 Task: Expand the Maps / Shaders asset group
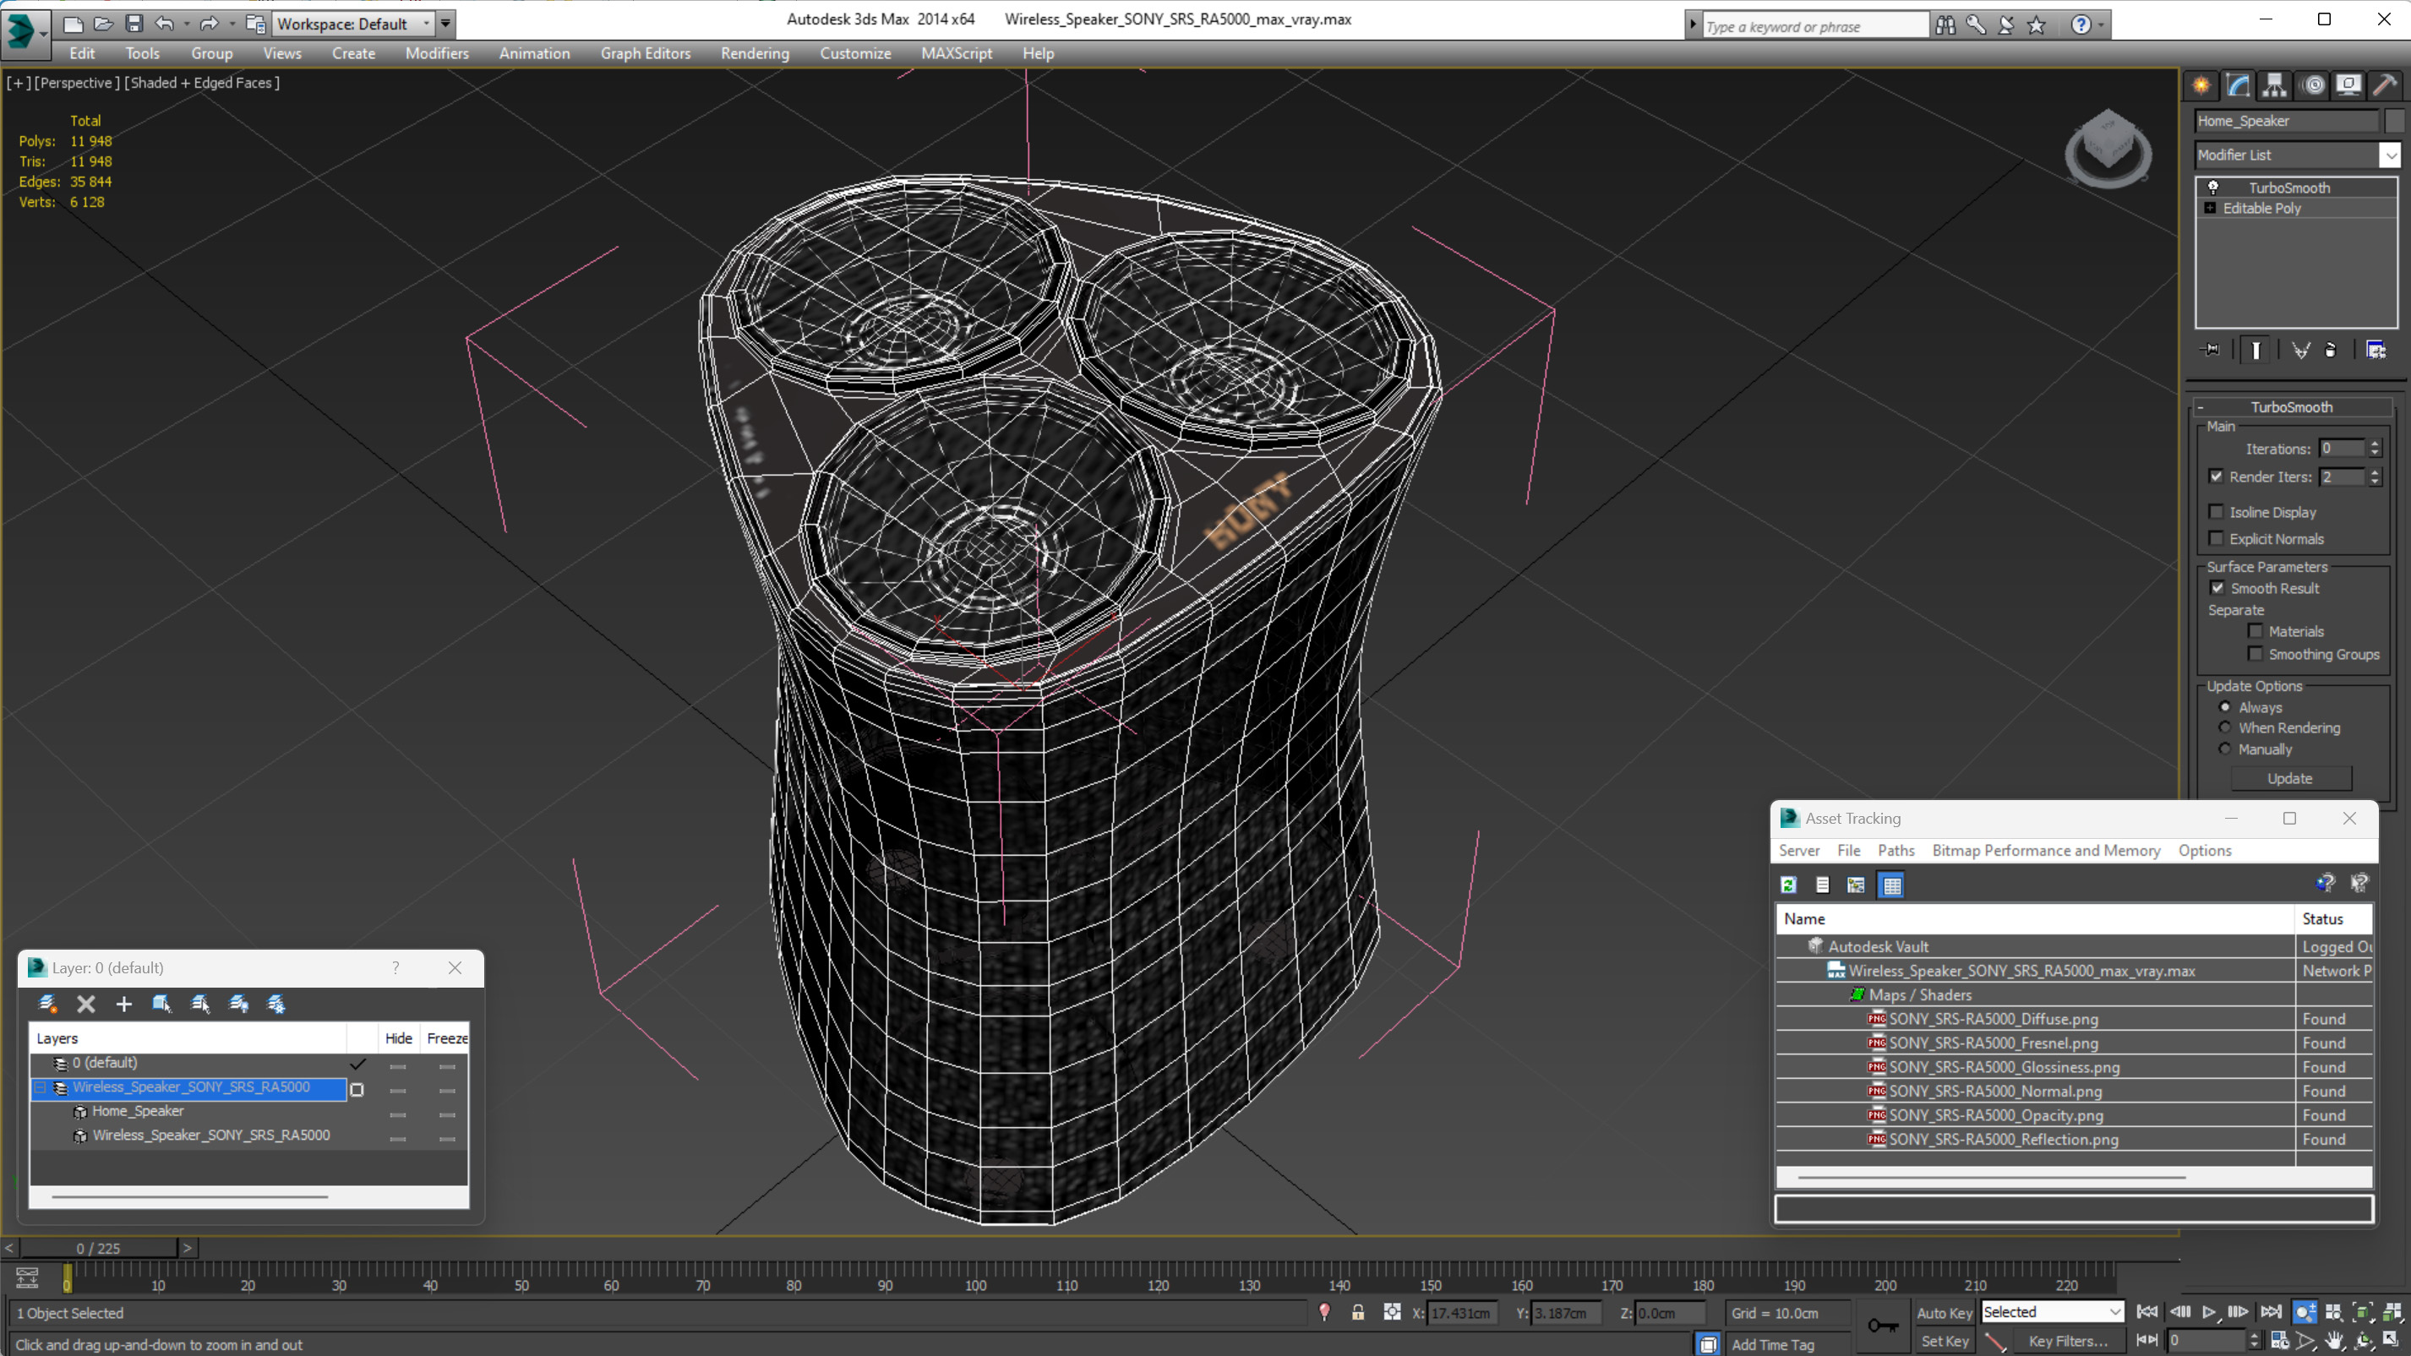point(1841,994)
